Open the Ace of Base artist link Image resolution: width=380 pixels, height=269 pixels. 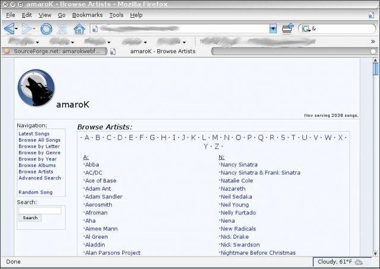click(x=100, y=181)
